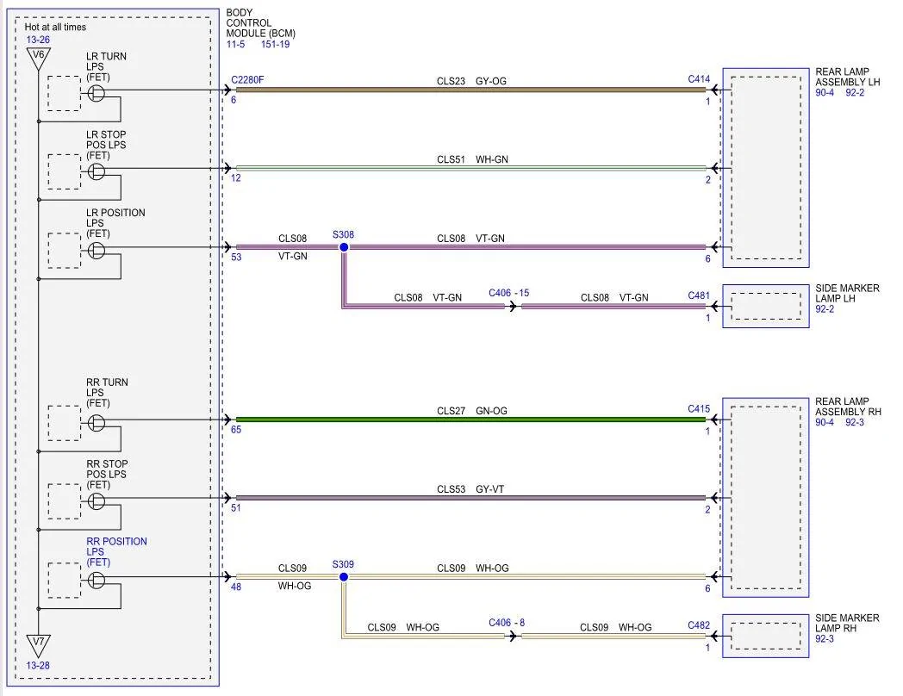Viewport: 903px width, 696px height.
Task: Click the V7 triangle connector symbol
Action: pyautogui.click(x=37, y=644)
